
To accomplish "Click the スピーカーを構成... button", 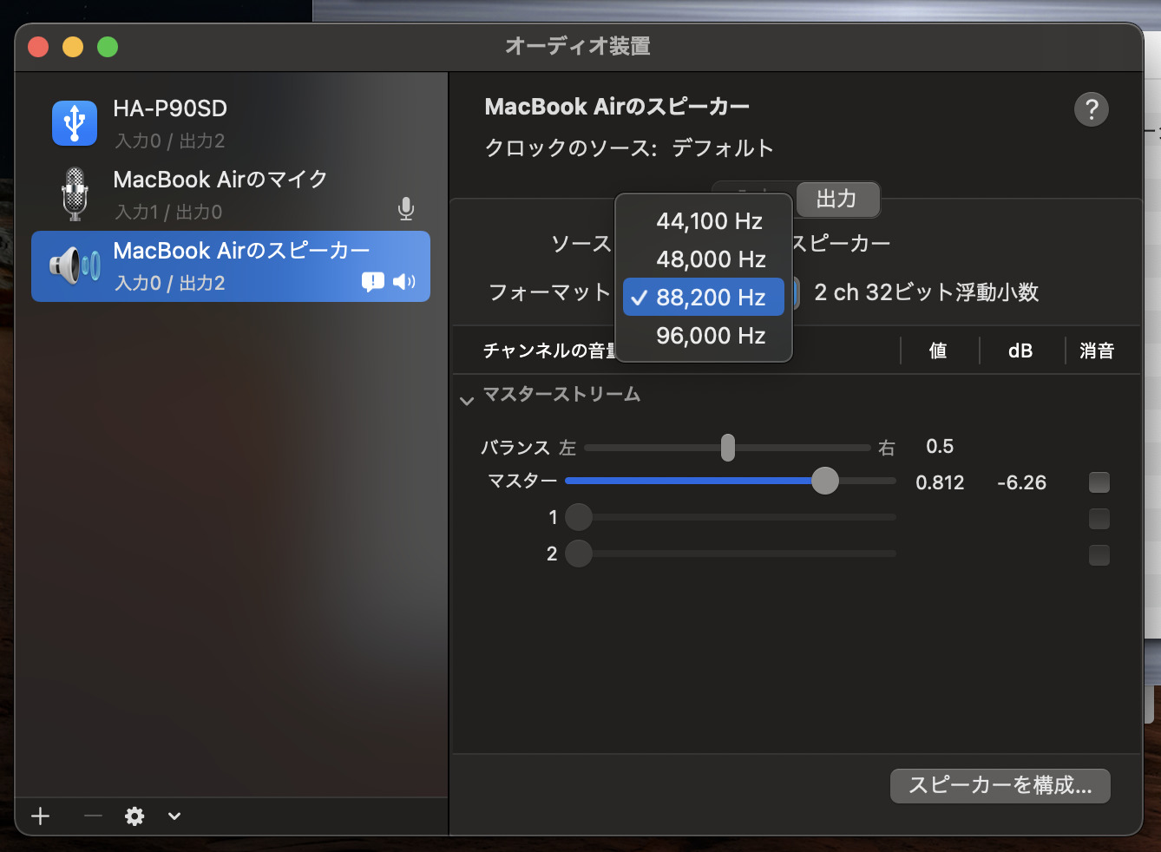I will 1000,785.
